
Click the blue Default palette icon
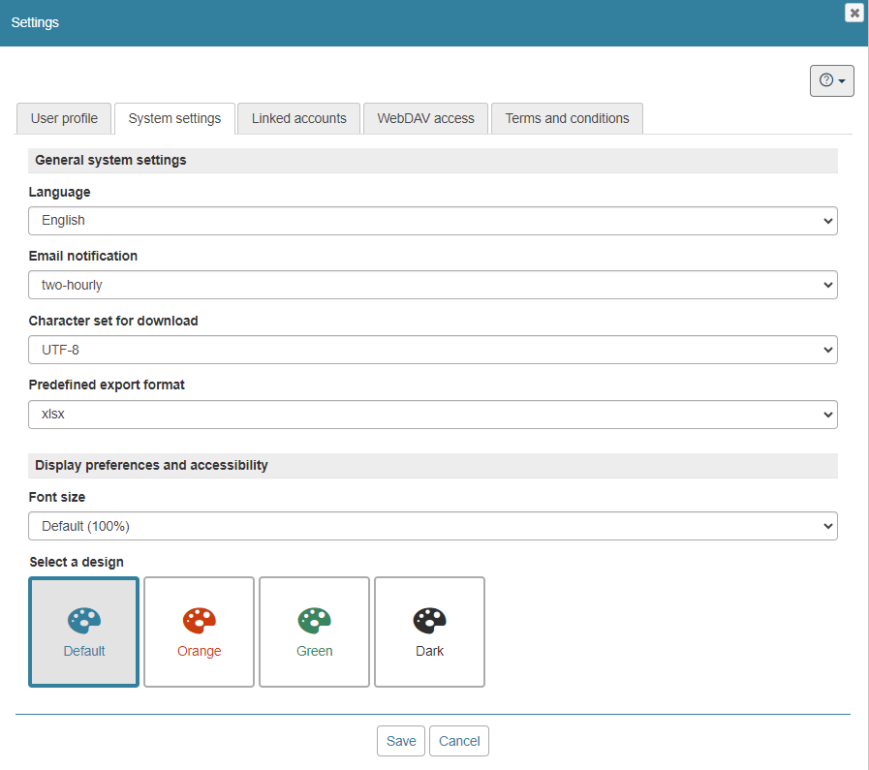point(84,620)
